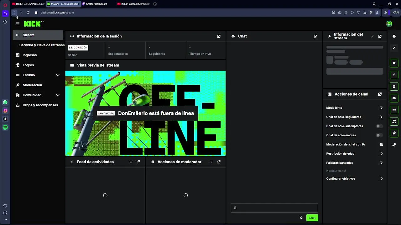Open WhatsApp in Opera sidebar
The width and height of the screenshot is (401, 225).
coord(5,102)
